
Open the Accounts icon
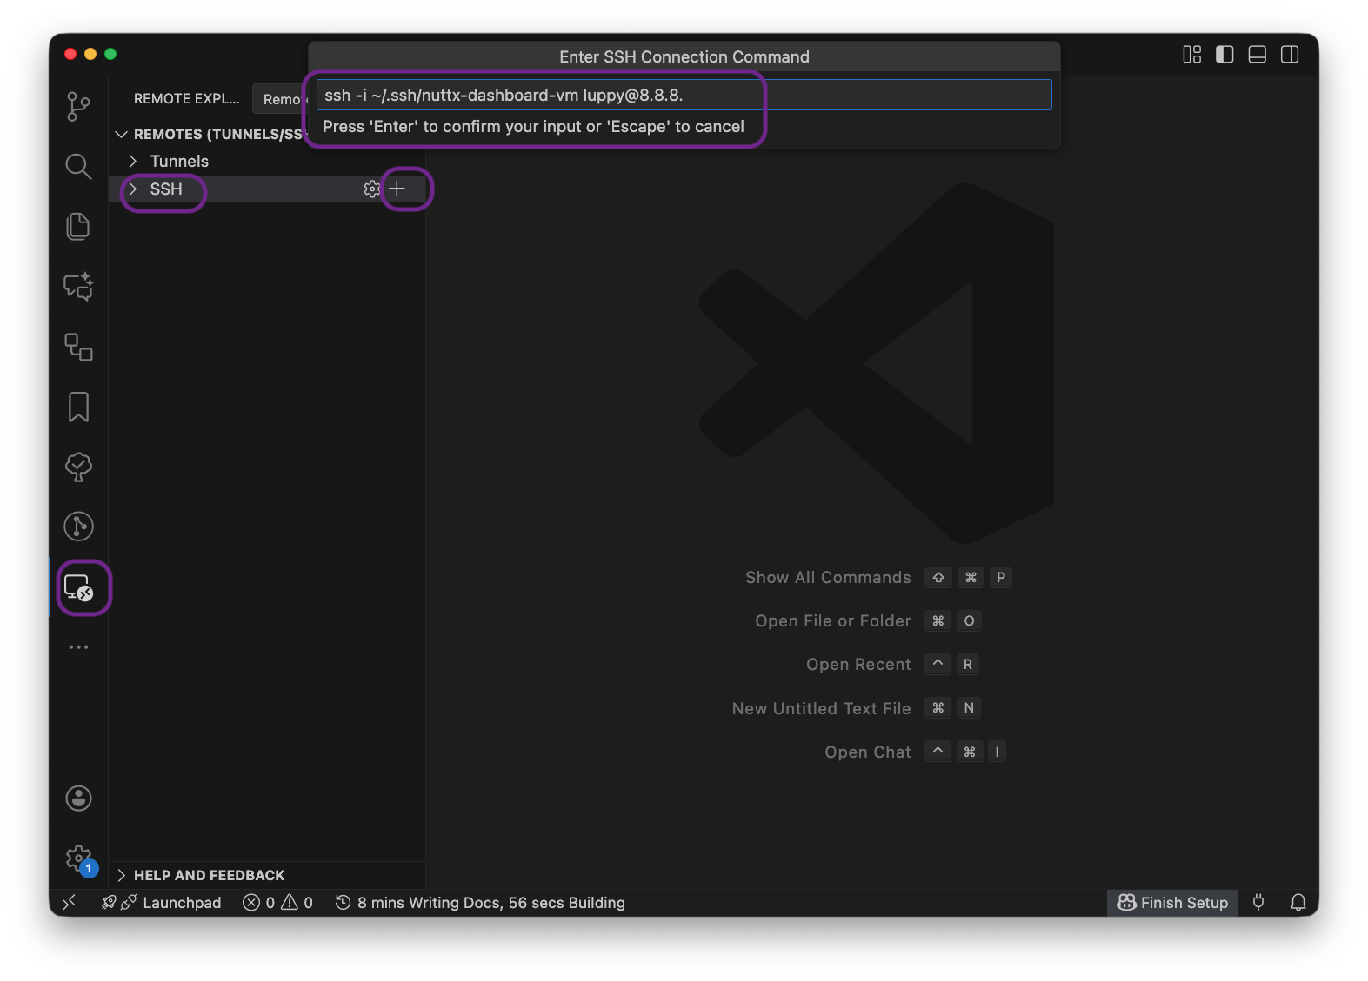78,799
